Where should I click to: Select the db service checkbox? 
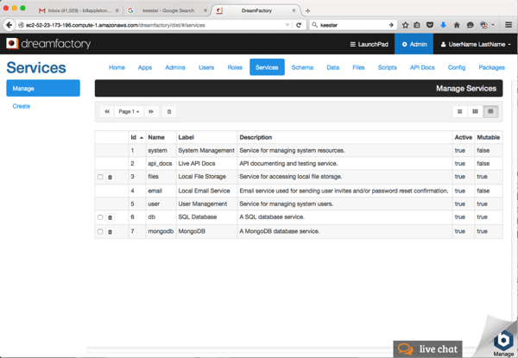(100, 217)
